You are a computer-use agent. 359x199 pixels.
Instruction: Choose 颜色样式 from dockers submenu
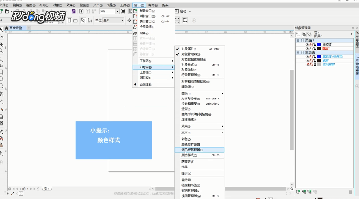(x=199, y=155)
